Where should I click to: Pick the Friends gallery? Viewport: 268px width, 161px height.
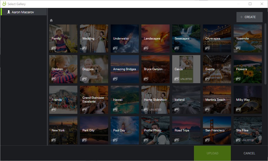coord(63,100)
